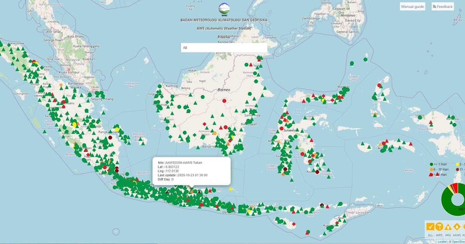Toggle the ALL stations filter
The width and height of the screenshot is (465, 244).
point(430,226)
